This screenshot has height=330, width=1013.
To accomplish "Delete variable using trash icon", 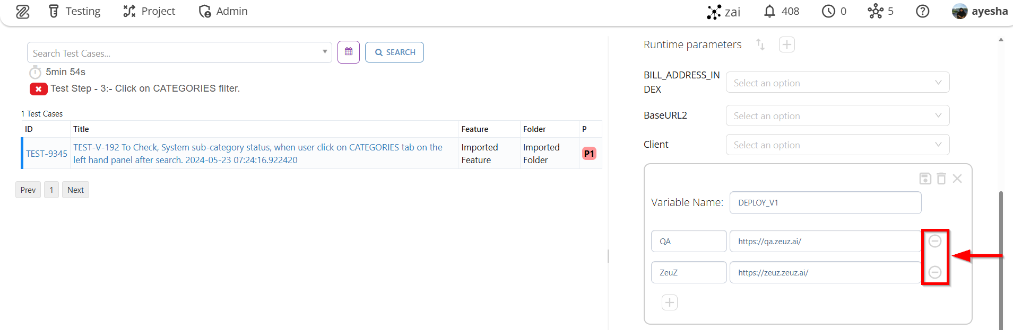I will point(941,179).
